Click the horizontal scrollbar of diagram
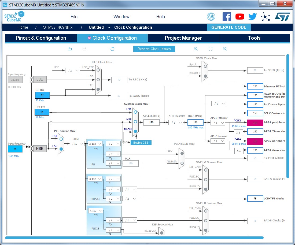295x245 pixels. click(x=134, y=238)
